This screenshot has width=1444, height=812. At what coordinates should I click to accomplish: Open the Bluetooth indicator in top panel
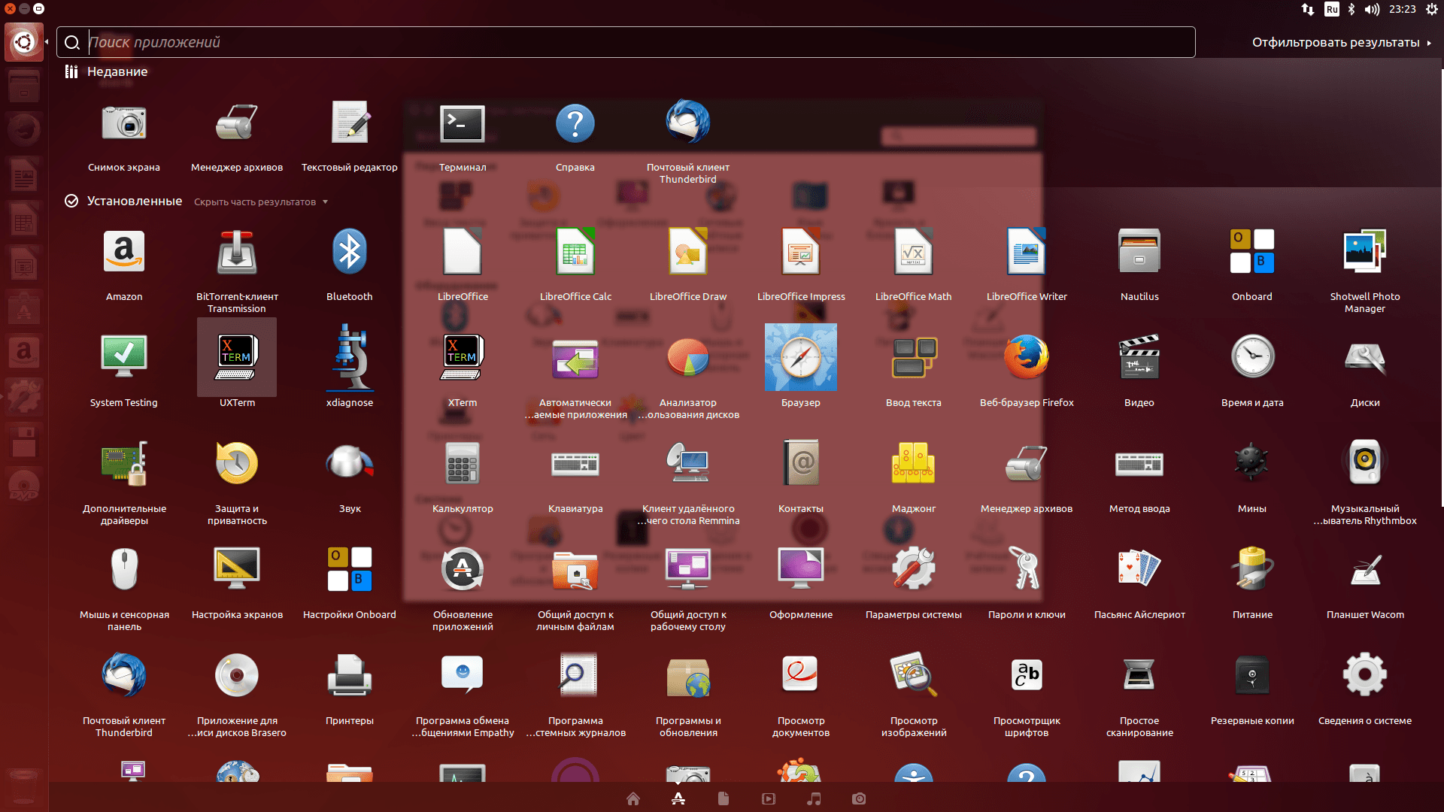click(x=1351, y=9)
